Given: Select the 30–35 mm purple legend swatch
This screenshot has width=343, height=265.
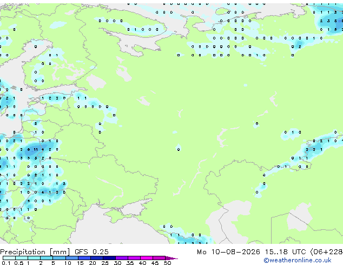Looking at the screenshot, I should point(122,258).
